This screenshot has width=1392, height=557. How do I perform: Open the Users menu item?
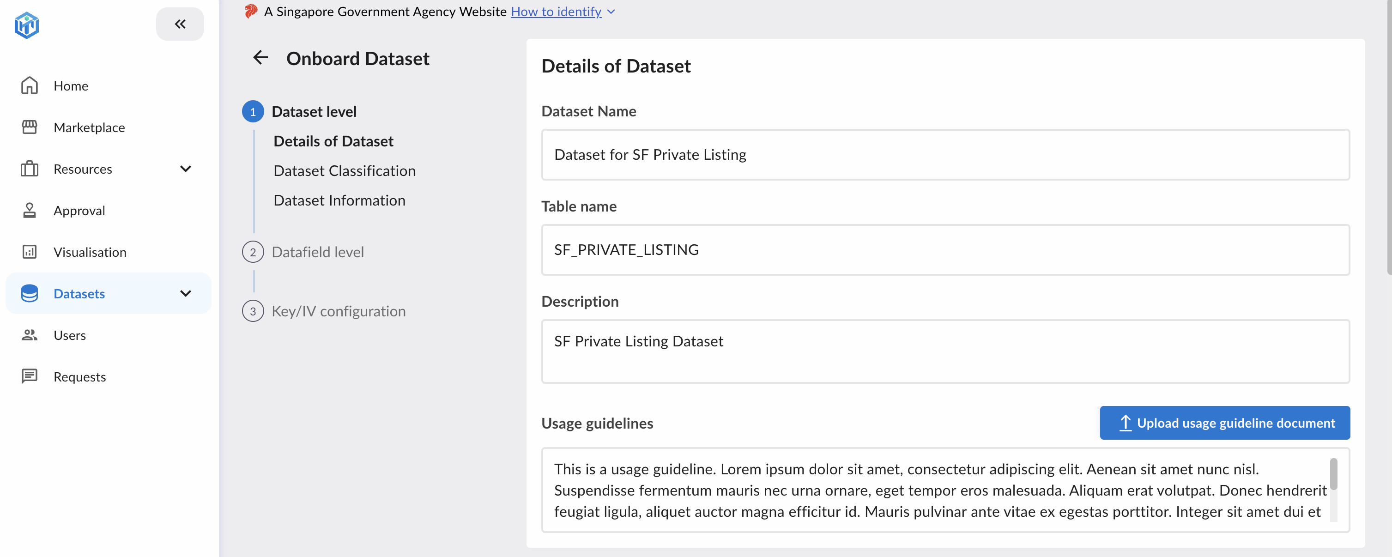point(108,335)
